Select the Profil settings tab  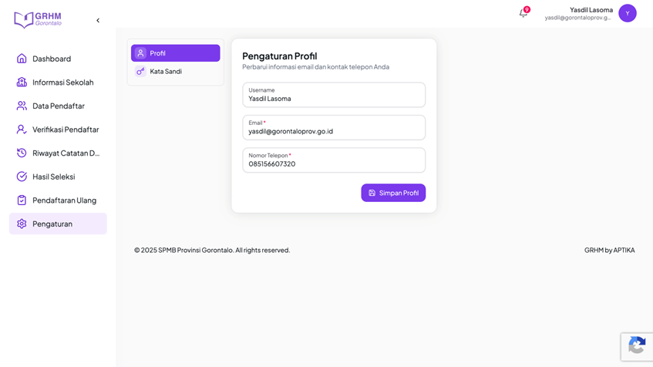coord(175,53)
